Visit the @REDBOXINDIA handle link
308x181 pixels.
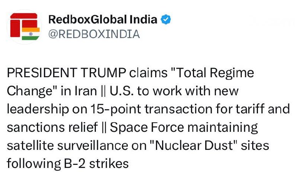(x=94, y=34)
